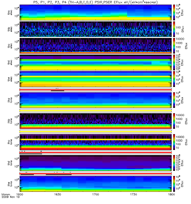
Task: Click the 2009 Nov 19 date label
Action: [x=10, y=197]
